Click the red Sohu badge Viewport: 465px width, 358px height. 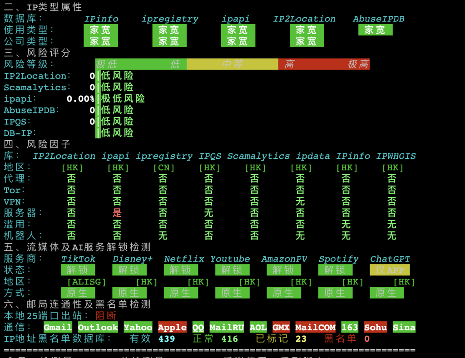point(376,327)
